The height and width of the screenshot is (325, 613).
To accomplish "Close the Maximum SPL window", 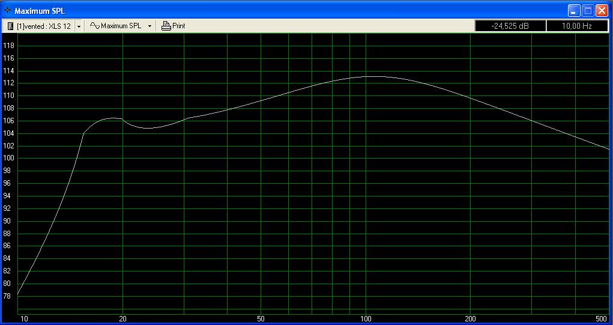I will point(602,11).
